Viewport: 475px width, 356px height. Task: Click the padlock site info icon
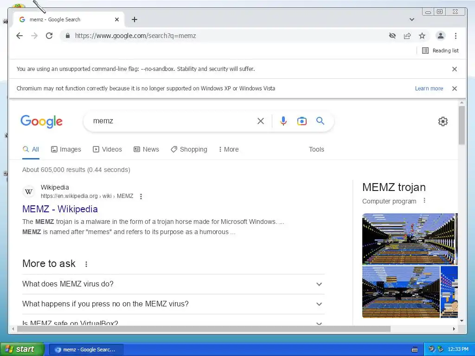(x=68, y=36)
